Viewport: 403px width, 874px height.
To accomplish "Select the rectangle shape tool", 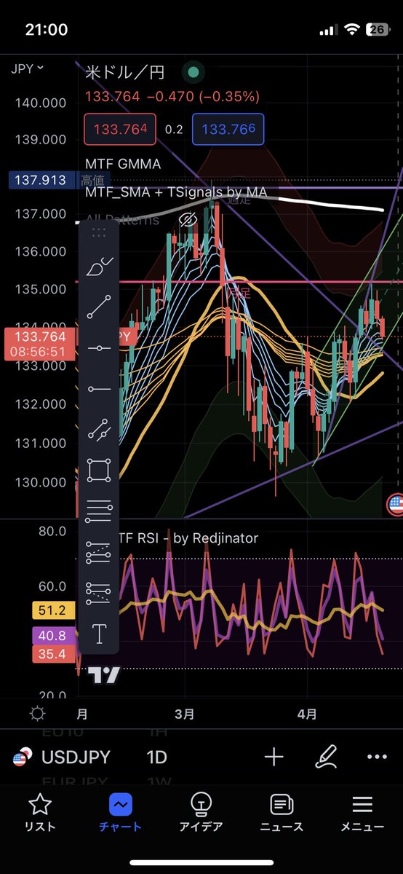I will [x=98, y=471].
